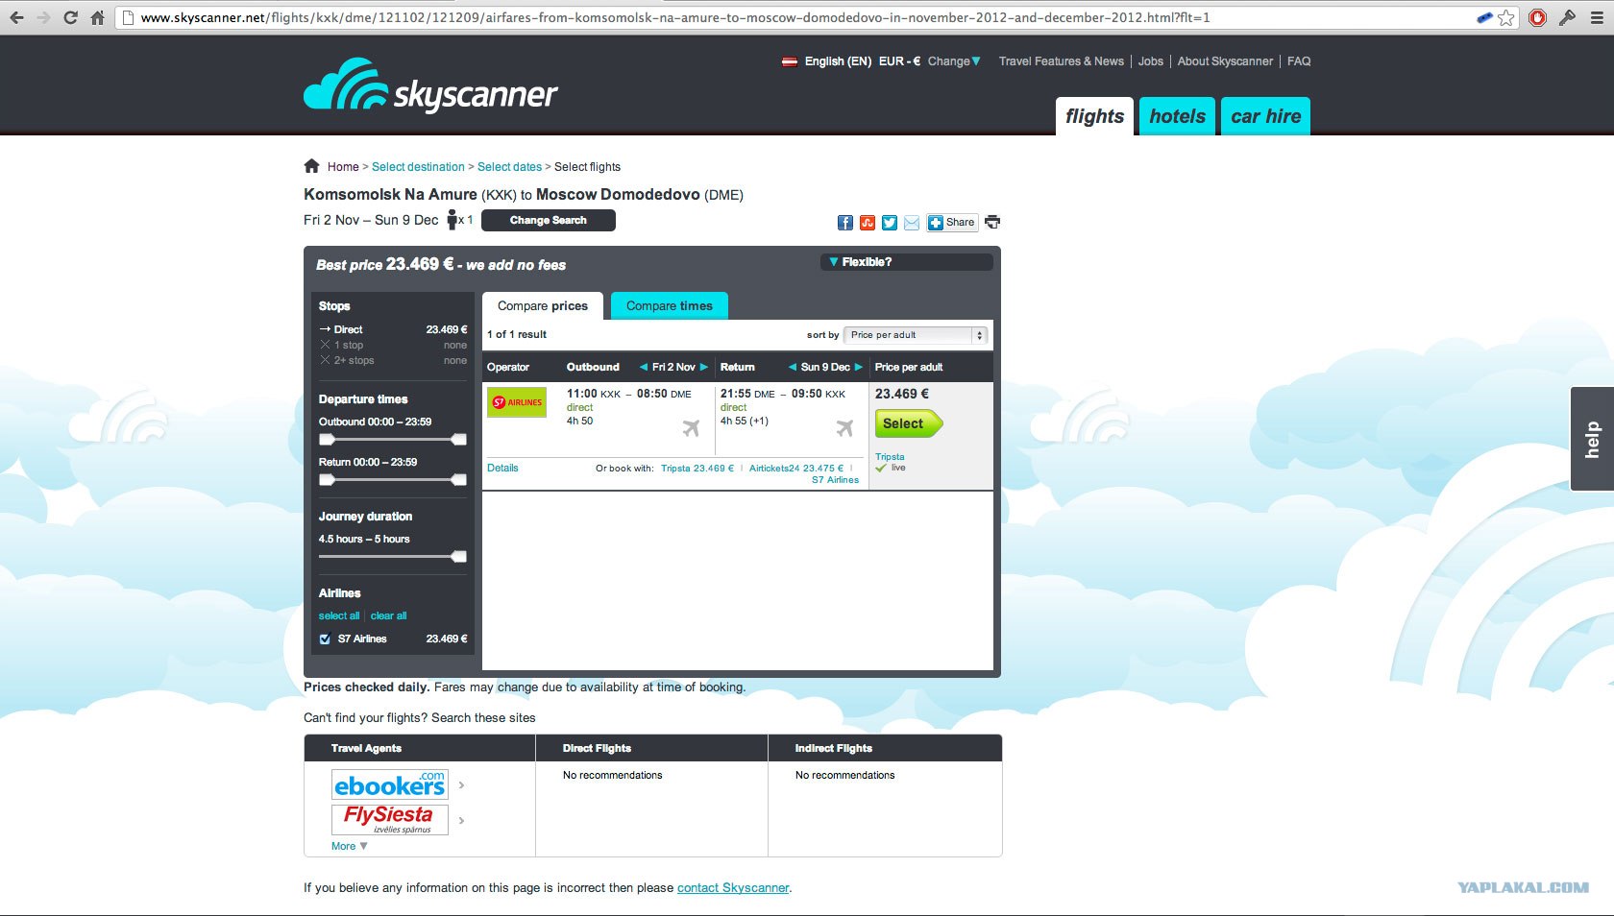Open the Change language and currency dropdown
This screenshot has height=916, width=1614.
point(954,61)
